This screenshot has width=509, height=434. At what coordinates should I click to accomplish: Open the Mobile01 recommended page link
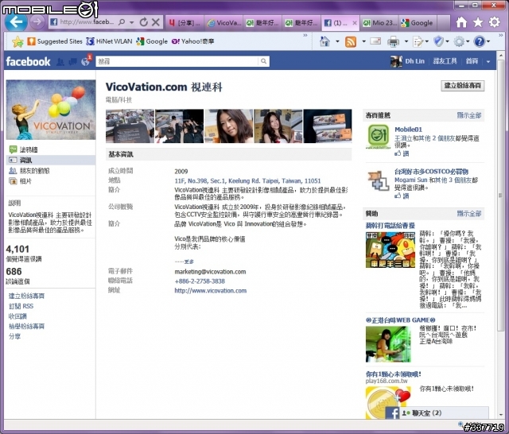click(x=408, y=130)
